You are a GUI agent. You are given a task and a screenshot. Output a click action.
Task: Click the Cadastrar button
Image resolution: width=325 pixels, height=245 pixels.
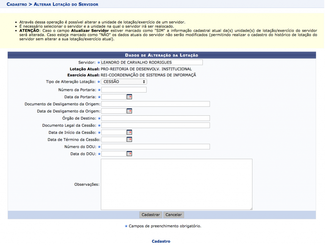[151, 215]
